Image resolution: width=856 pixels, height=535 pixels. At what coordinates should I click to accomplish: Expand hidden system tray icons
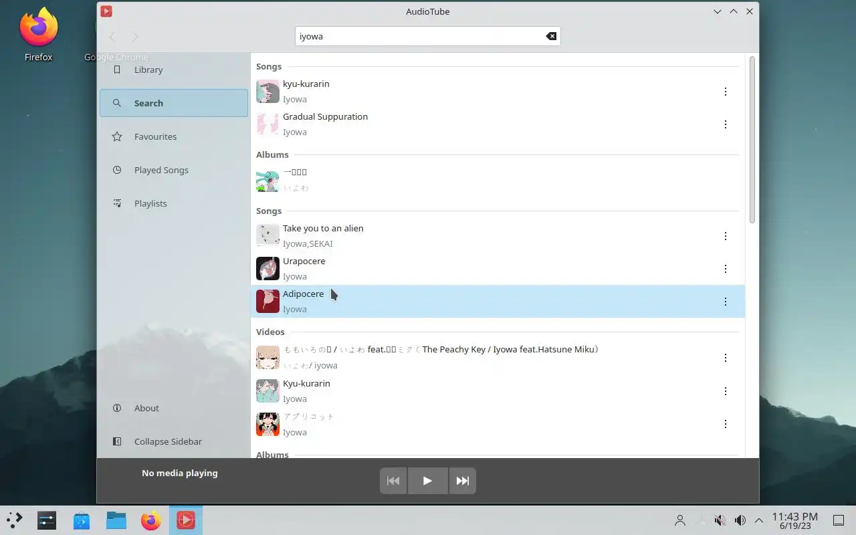[759, 520]
